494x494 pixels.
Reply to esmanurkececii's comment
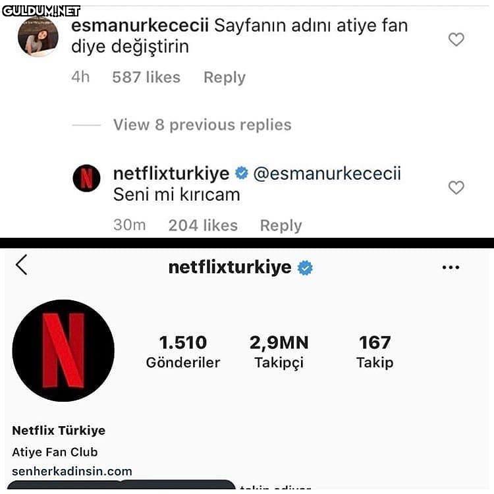(224, 77)
